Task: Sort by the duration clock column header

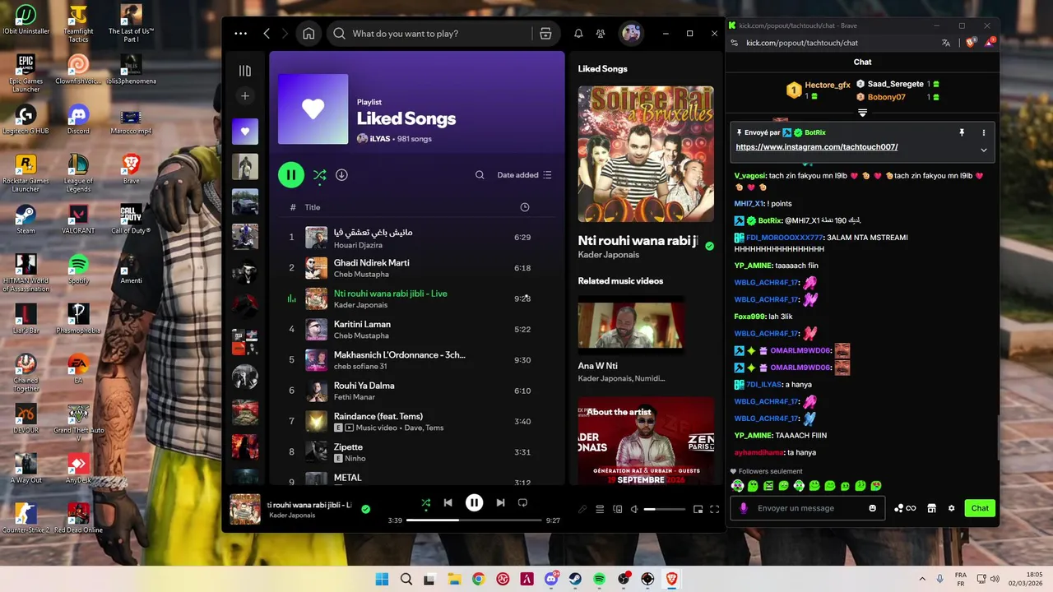Action: [525, 207]
